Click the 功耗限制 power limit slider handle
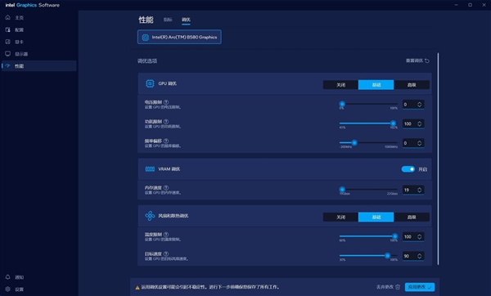491x296 pixels. pos(393,123)
